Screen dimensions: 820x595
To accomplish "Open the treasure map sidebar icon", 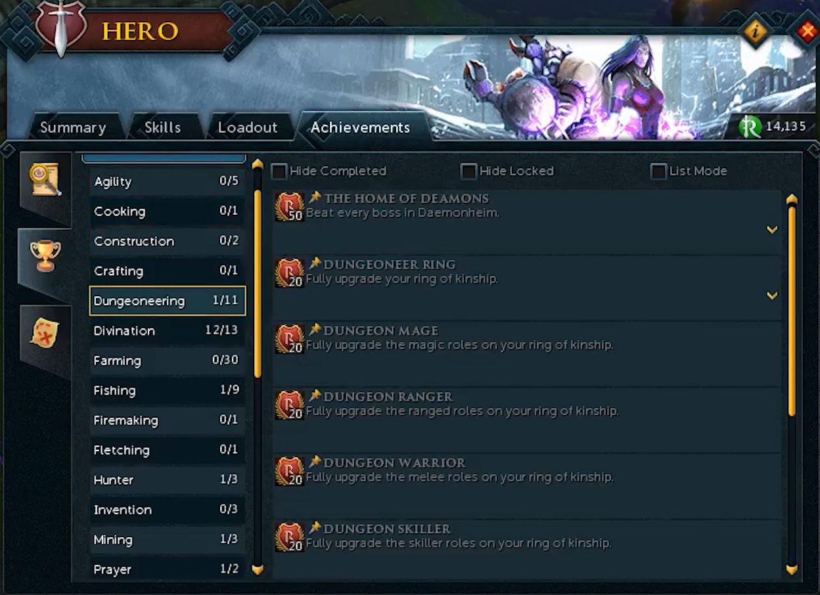I will tap(45, 333).
